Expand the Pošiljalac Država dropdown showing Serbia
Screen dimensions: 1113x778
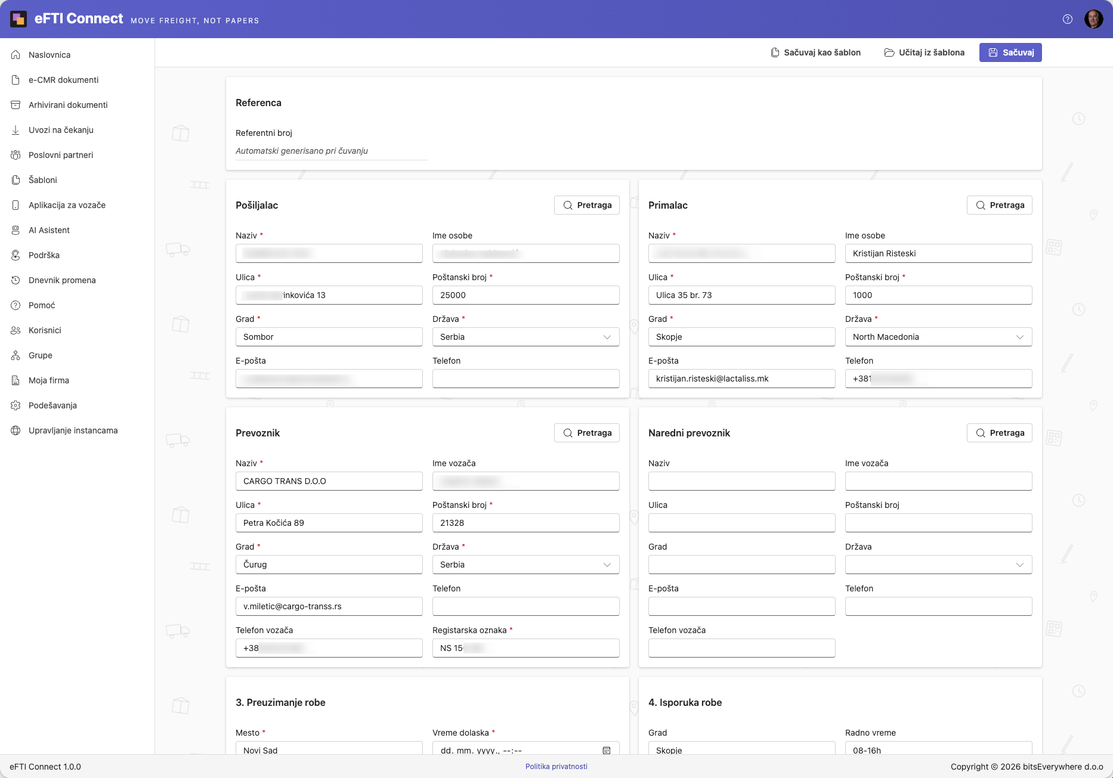(526, 337)
